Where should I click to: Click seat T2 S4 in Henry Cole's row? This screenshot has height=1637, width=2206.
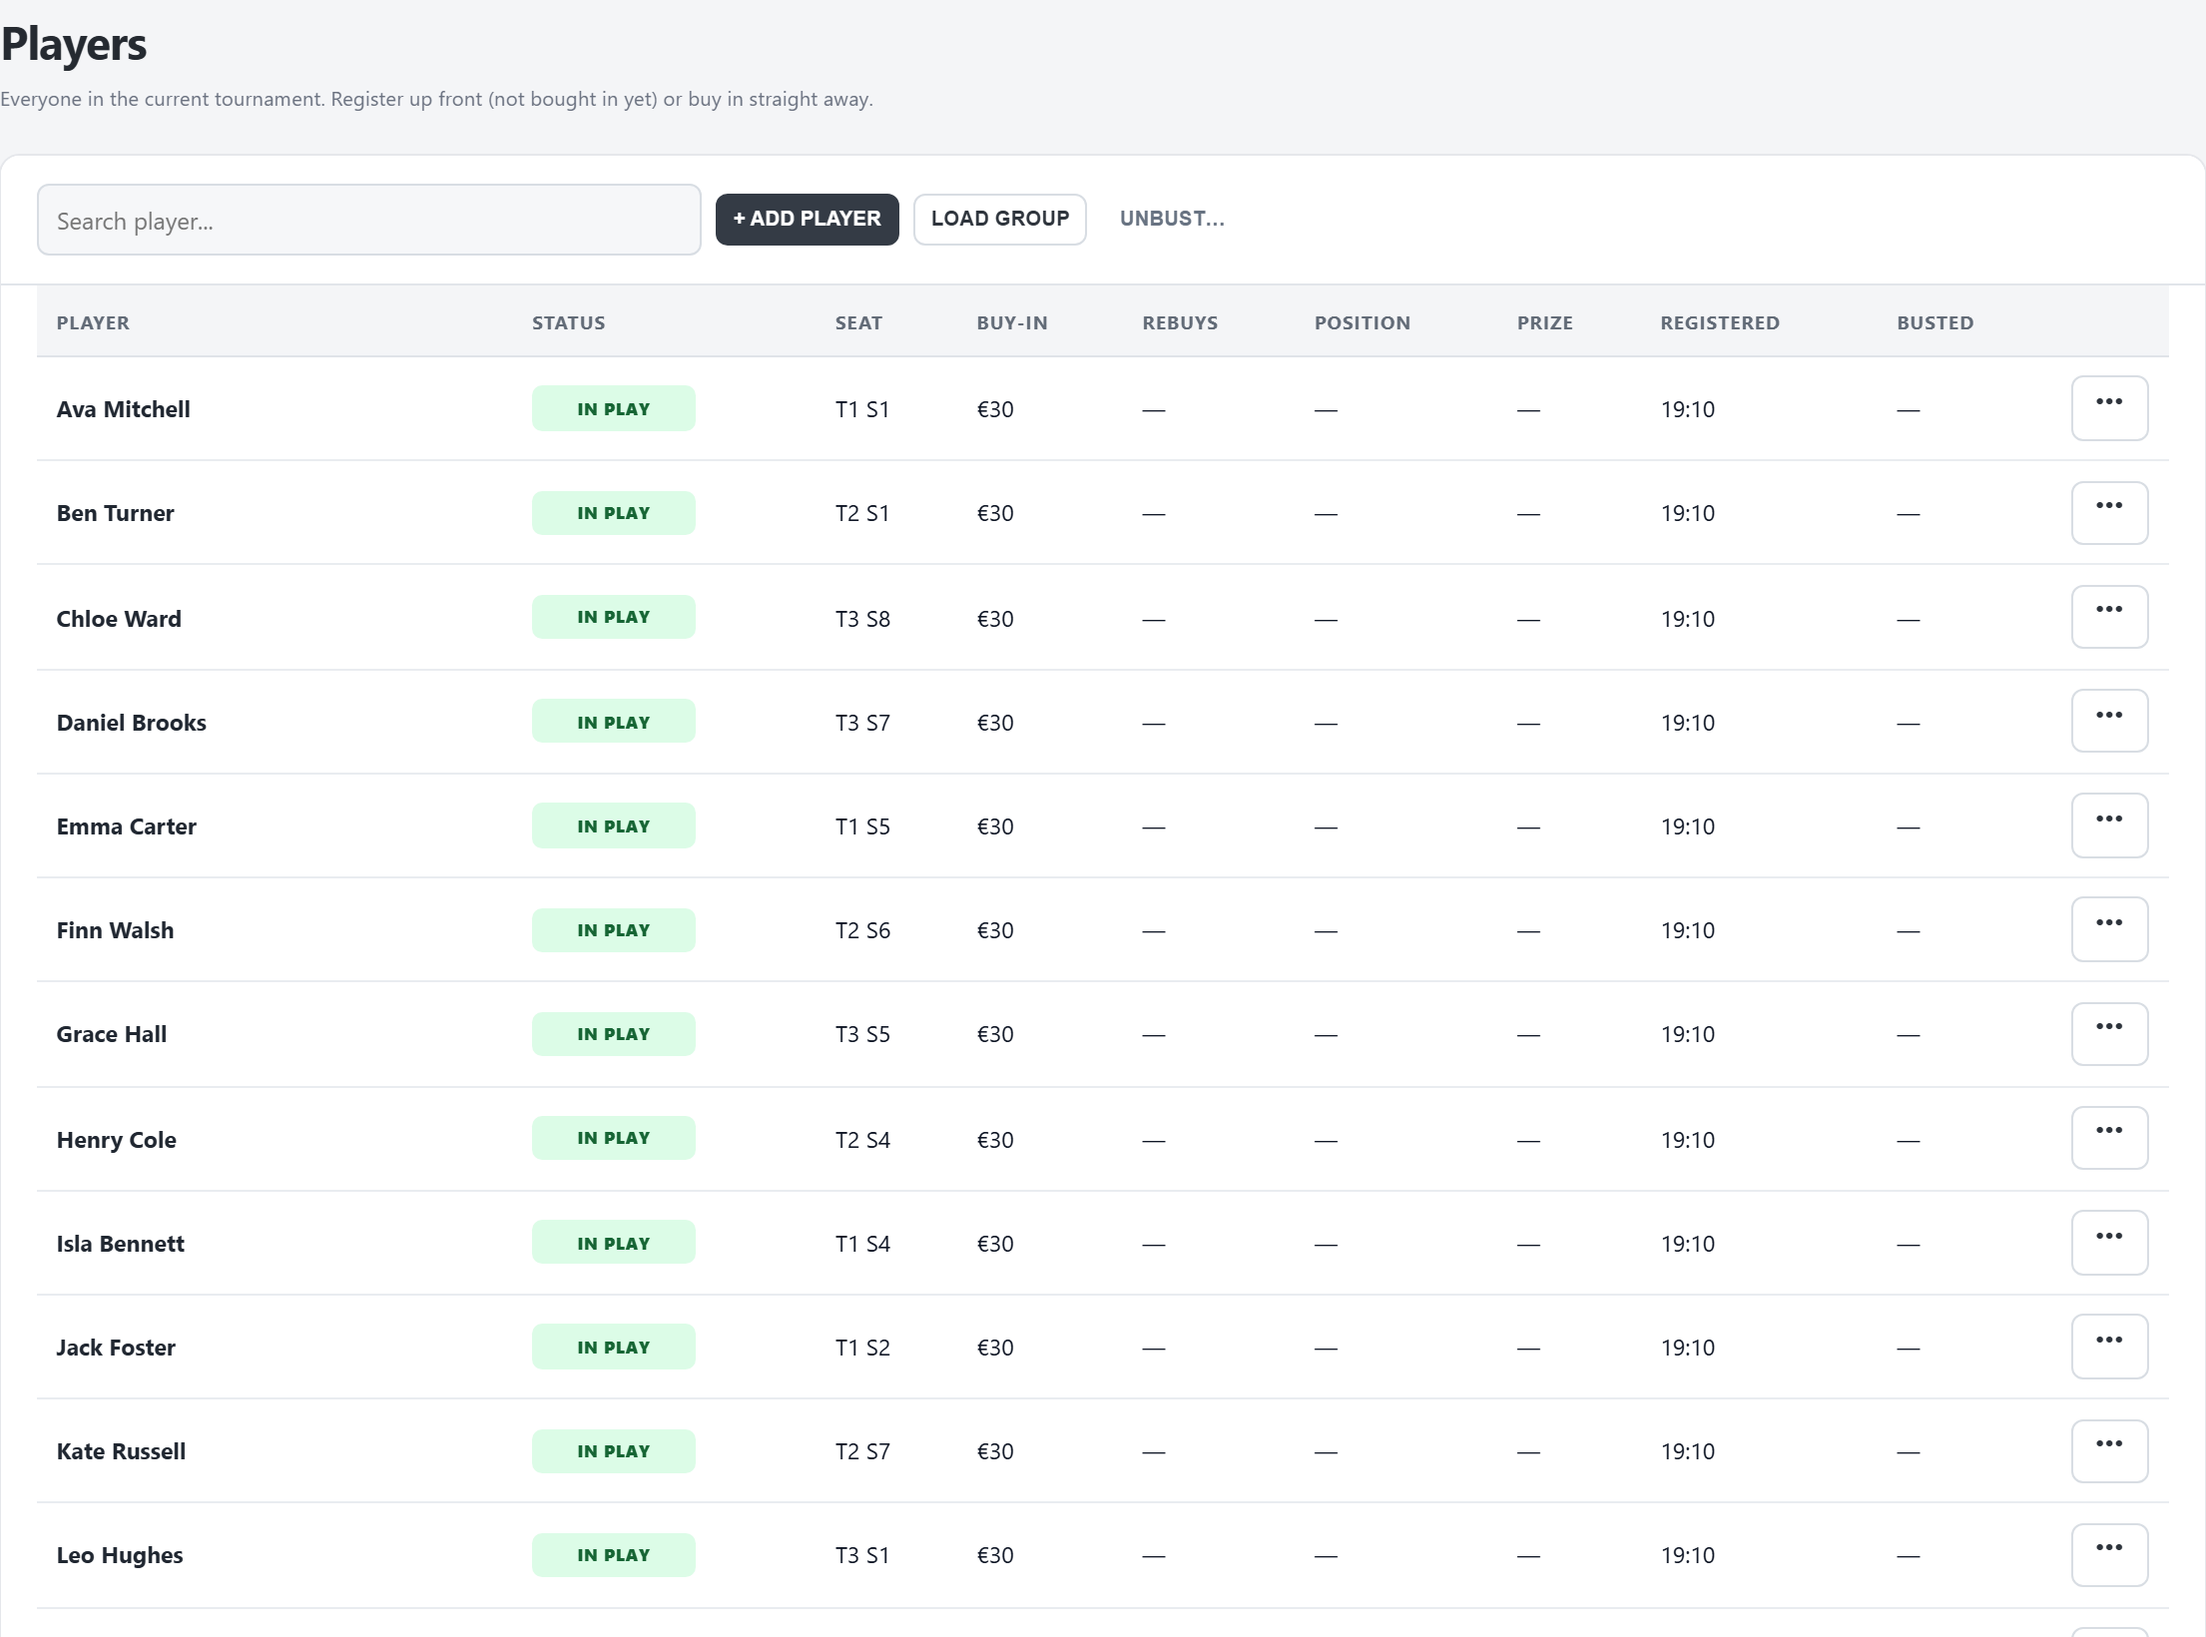point(862,1140)
